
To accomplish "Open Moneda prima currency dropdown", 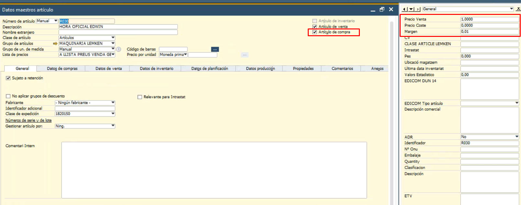I will click(x=185, y=55).
